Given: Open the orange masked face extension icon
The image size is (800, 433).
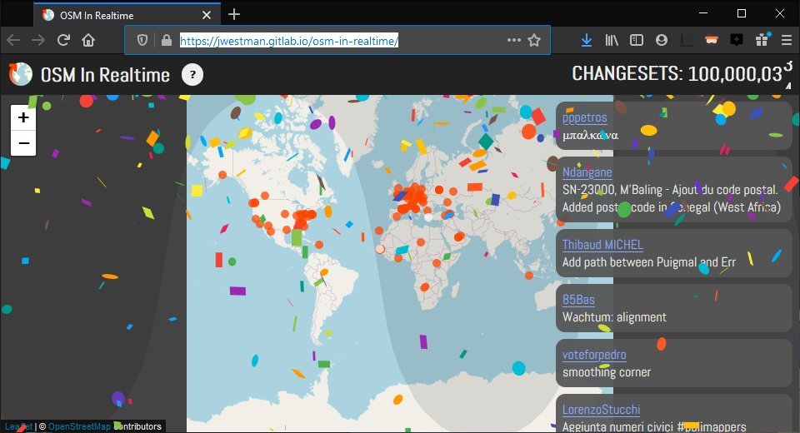Looking at the screenshot, I should coord(712,40).
